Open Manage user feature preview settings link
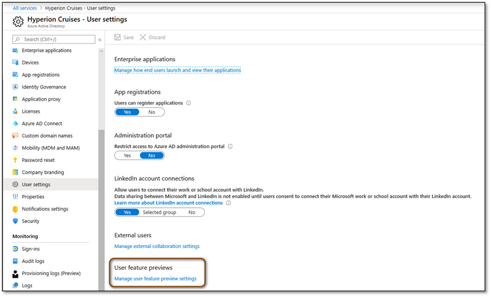The height and width of the screenshot is (297, 491). tap(155, 279)
